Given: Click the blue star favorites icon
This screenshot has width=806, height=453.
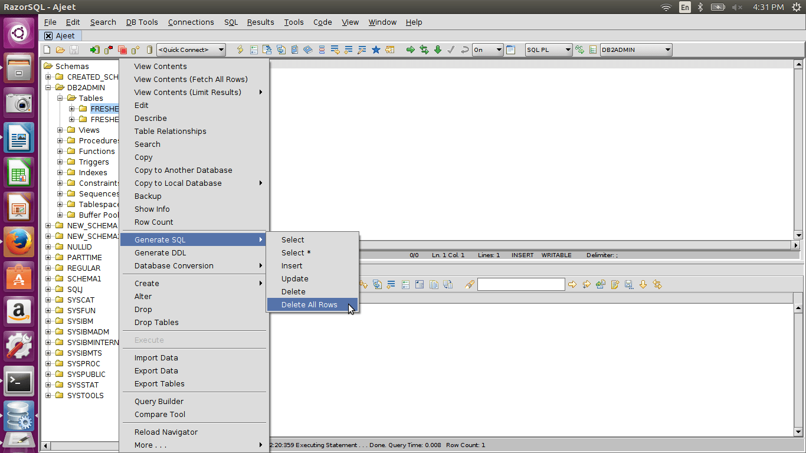Looking at the screenshot, I should click(376, 50).
